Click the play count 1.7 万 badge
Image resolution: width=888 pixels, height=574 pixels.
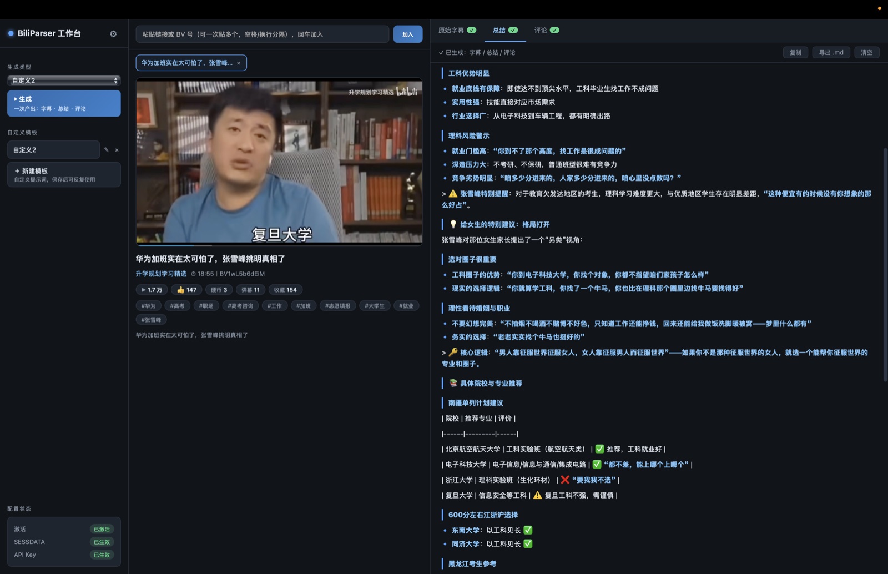[152, 290]
